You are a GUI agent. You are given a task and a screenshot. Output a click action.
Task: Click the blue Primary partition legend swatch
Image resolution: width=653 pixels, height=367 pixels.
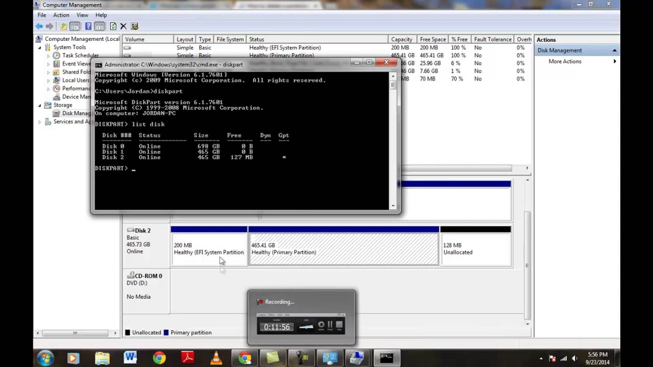[x=166, y=332]
